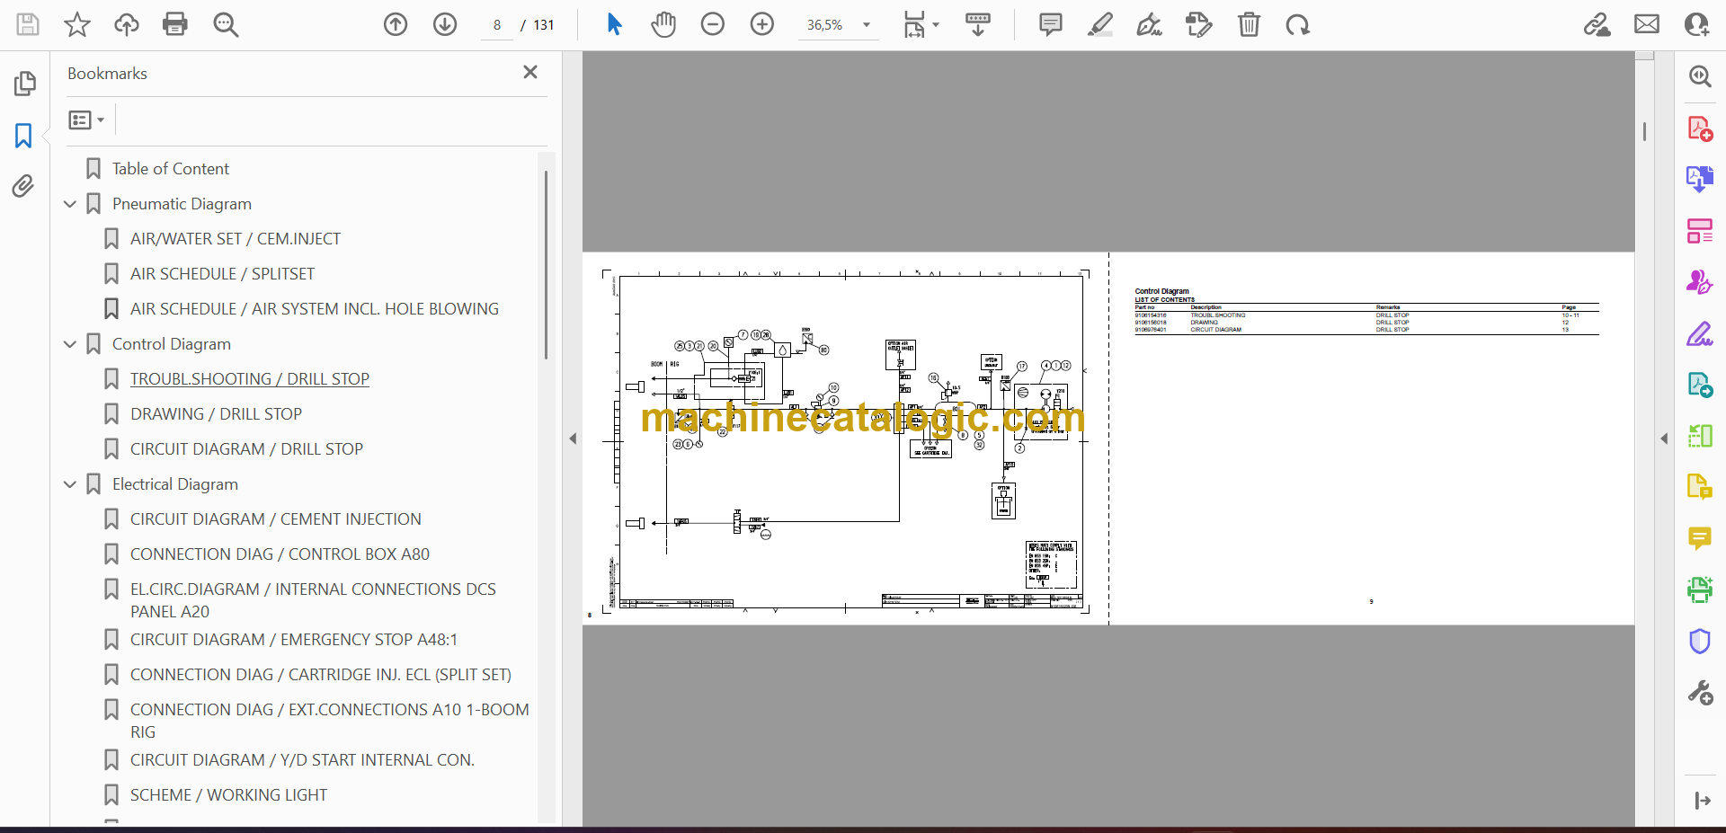Click the document vertical scrollbar thumb
Image resolution: width=1726 pixels, height=833 pixels.
(x=1644, y=132)
